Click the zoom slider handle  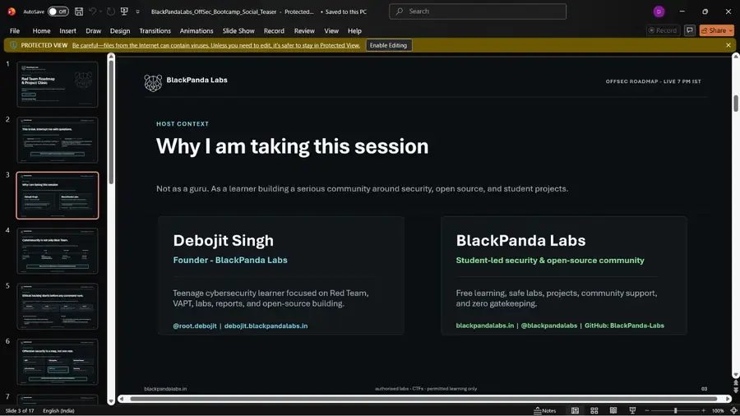pos(675,411)
